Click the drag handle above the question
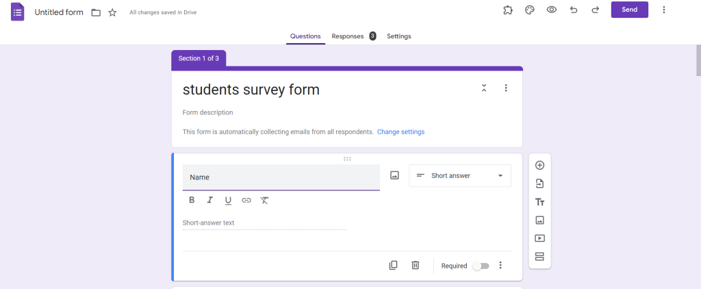The width and height of the screenshot is (701, 289). tap(347, 159)
